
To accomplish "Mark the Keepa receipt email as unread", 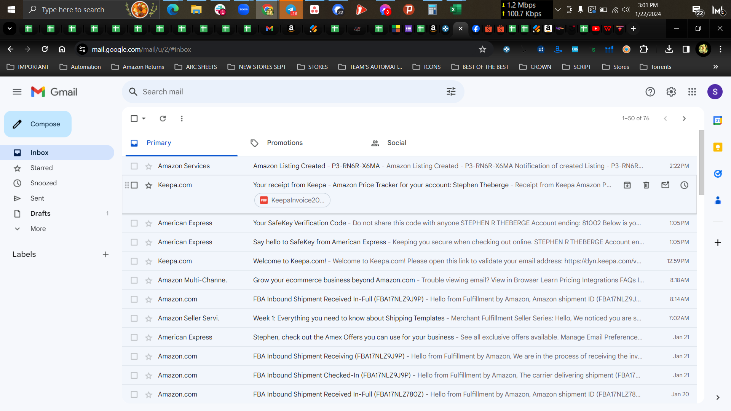I will point(665,185).
